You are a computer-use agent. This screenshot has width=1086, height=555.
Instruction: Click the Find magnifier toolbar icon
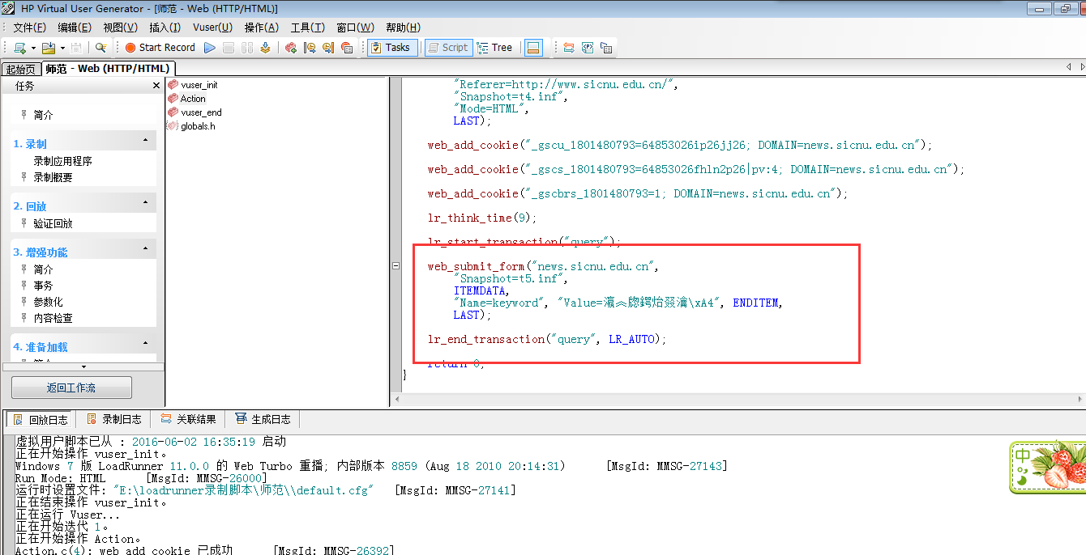coord(100,48)
